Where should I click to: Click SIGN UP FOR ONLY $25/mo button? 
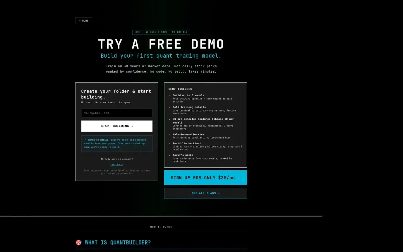click(x=206, y=178)
